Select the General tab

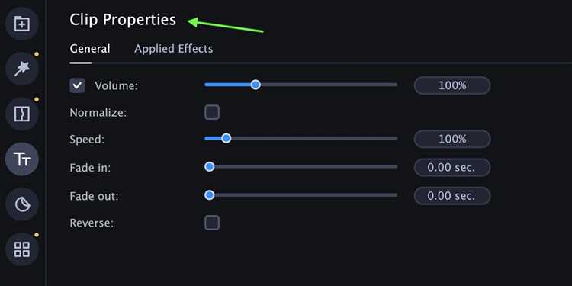(90, 49)
